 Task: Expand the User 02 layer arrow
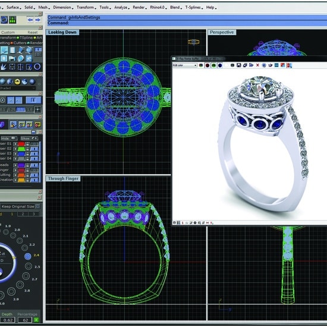click(15, 149)
